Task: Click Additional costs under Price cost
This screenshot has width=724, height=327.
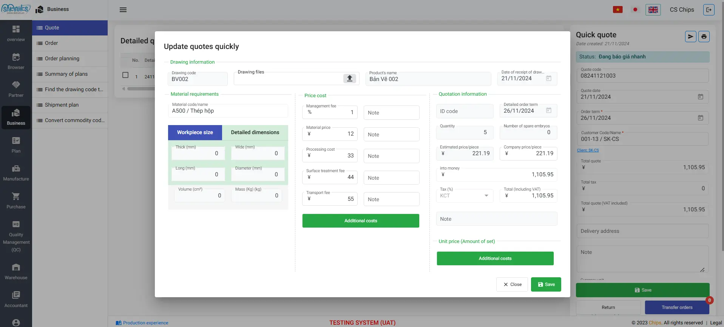Action: point(360,221)
